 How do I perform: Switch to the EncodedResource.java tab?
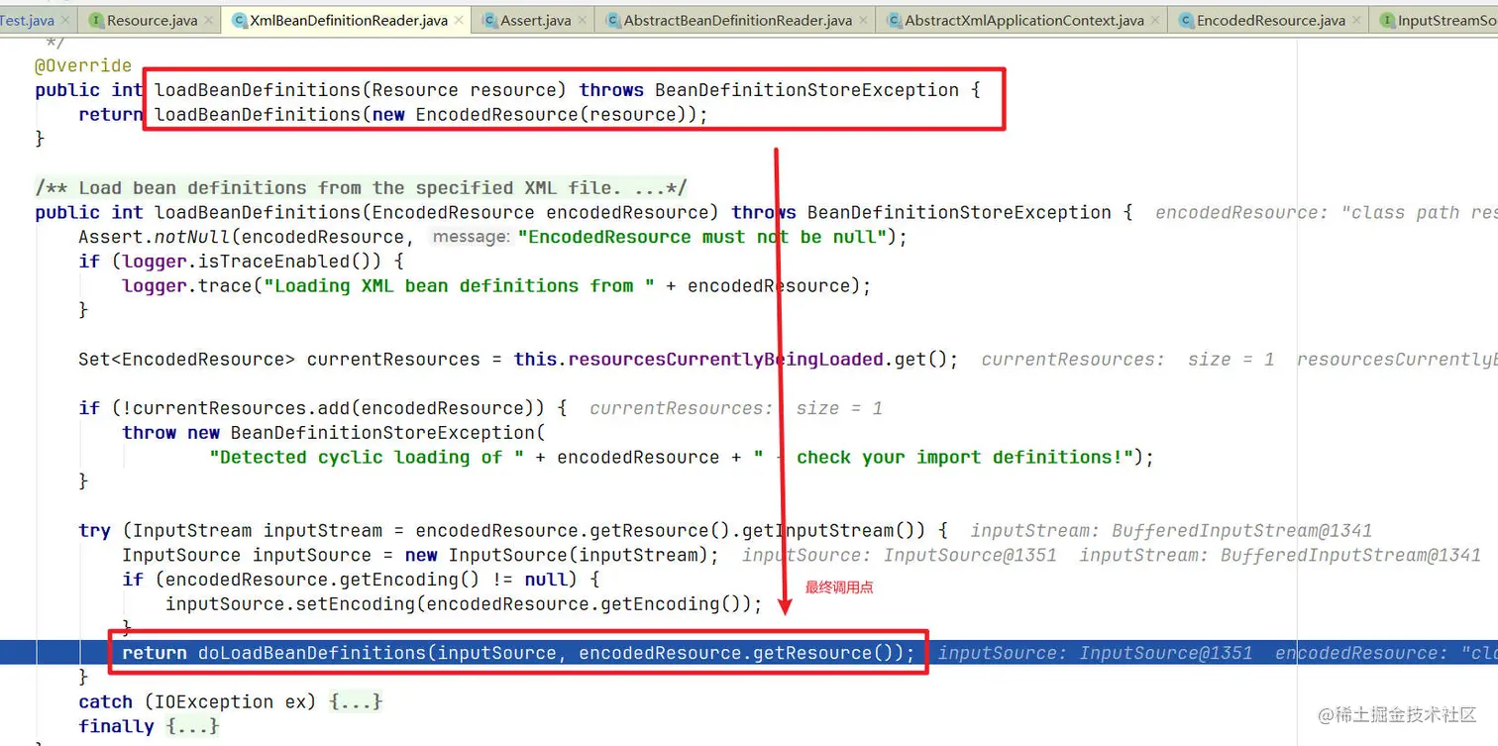(x=1271, y=20)
